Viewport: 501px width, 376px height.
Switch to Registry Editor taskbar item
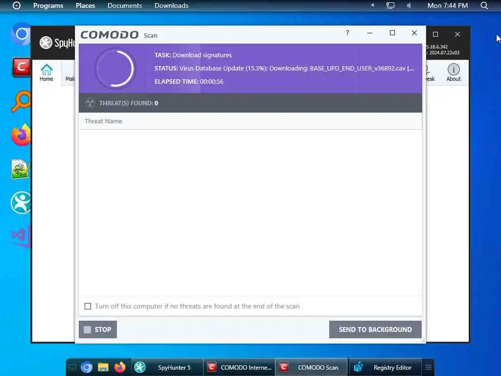tap(386, 367)
